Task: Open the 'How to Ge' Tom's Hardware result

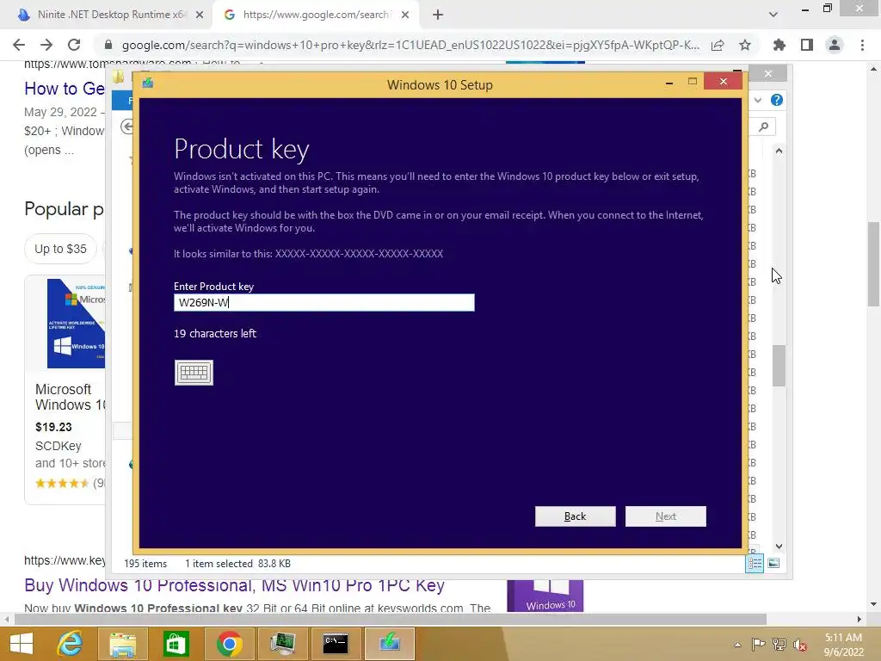Action: 65,89
